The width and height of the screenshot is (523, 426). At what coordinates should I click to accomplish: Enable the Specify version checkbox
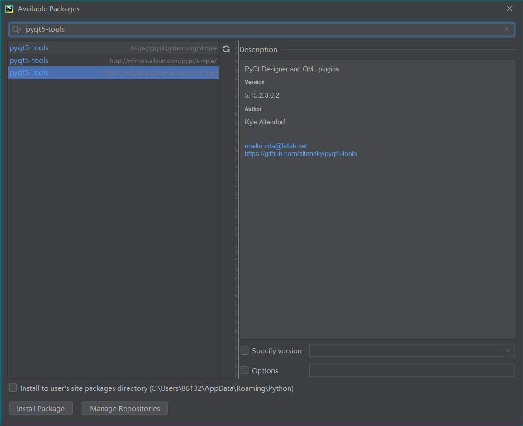click(x=244, y=350)
